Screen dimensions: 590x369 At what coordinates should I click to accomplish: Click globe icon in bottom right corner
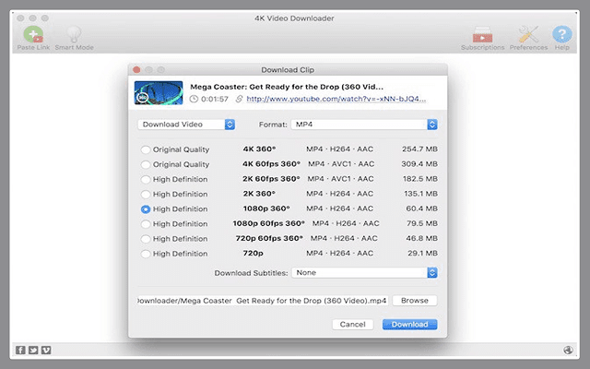pyautogui.click(x=569, y=351)
